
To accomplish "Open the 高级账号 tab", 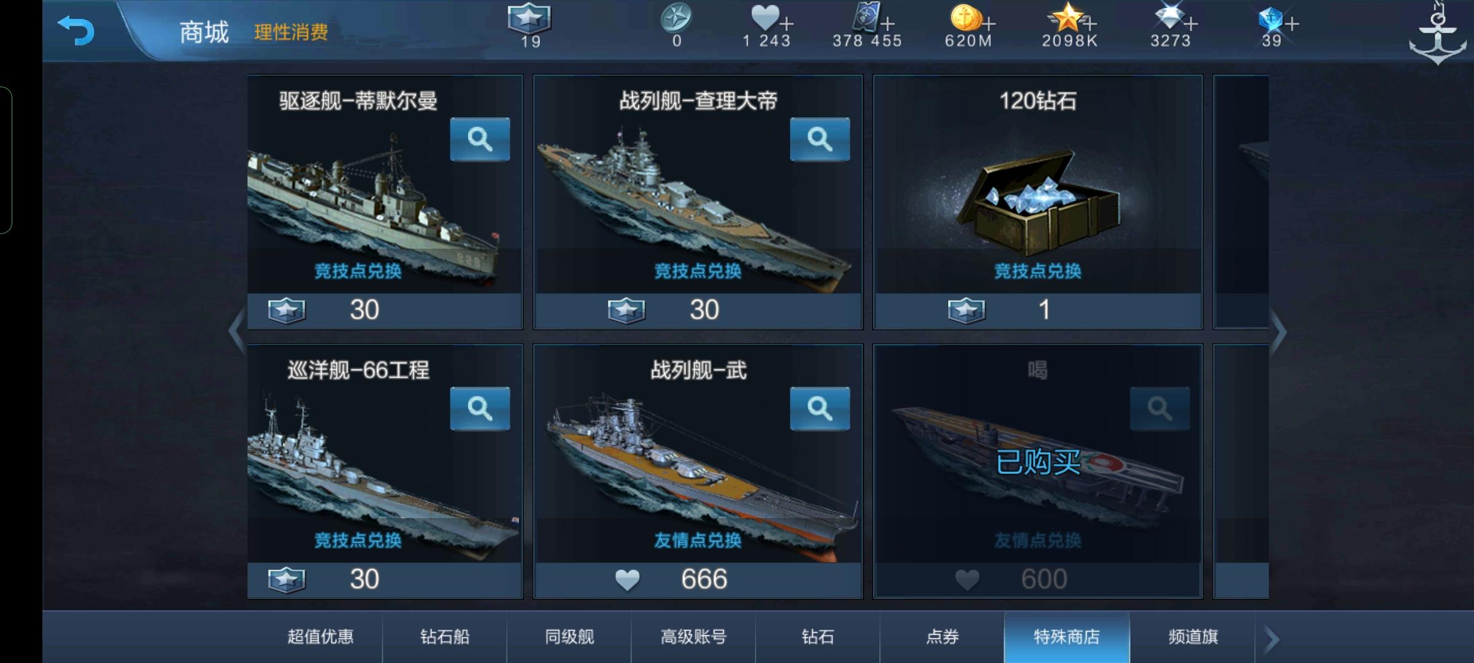I will pos(693,637).
